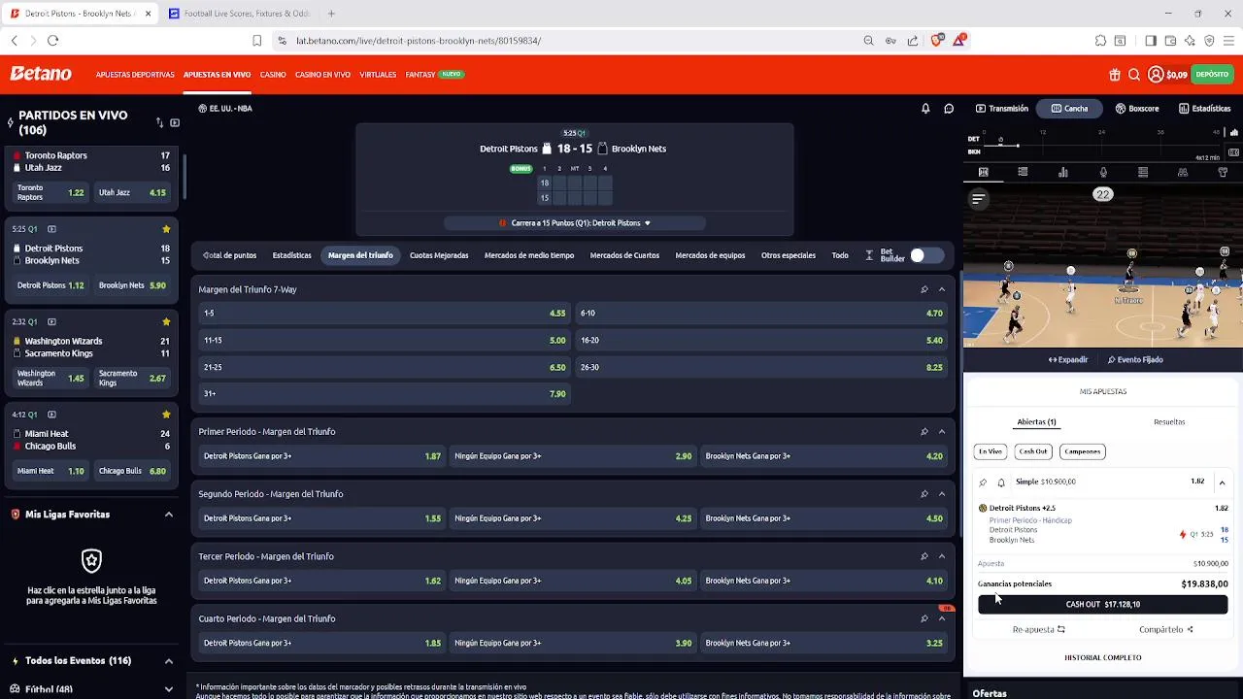Unfavorite the Detroit Pistons match star

pyautogui.click(x=166, y=229)
